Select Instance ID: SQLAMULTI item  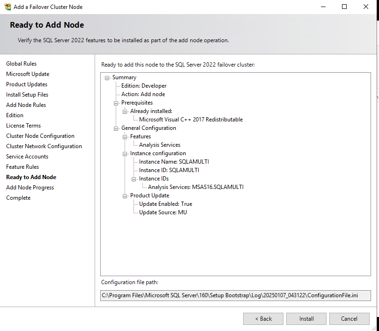pos(169,170)
